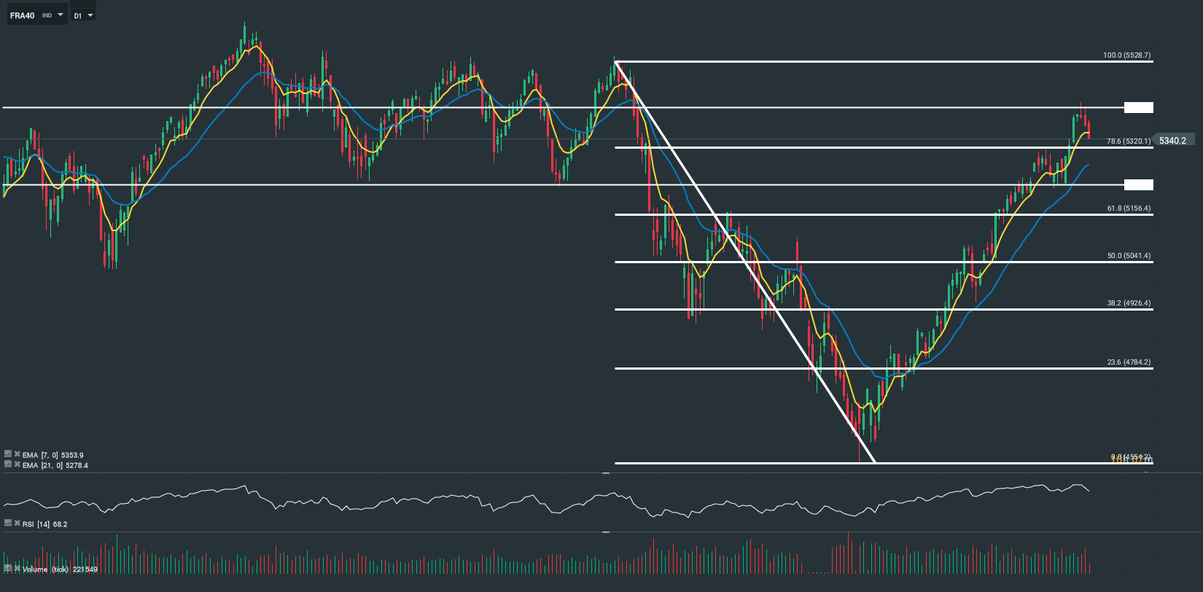Open the FRA40 symbol dropdown
The width and height of the screenshot is (1203, 592).
60,15
